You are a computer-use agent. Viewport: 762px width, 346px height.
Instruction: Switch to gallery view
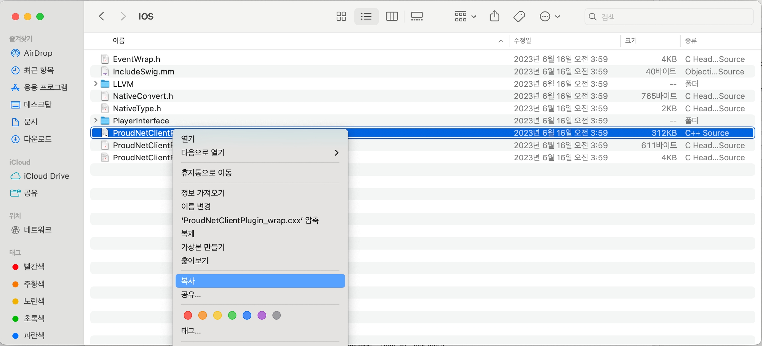tap(417, 17)
